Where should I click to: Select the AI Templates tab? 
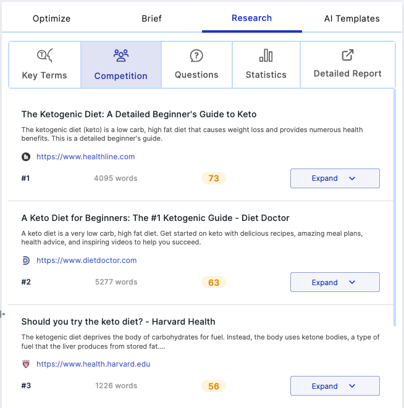pos(352,19)
